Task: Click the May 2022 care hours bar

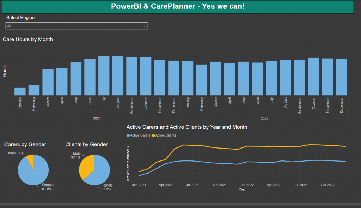Action: [x=244, y=78]
